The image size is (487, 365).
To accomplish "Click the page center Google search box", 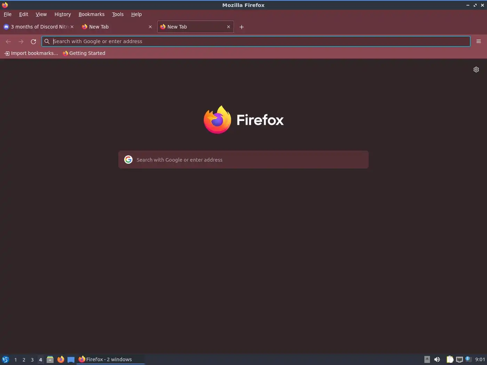I will 243,160.
